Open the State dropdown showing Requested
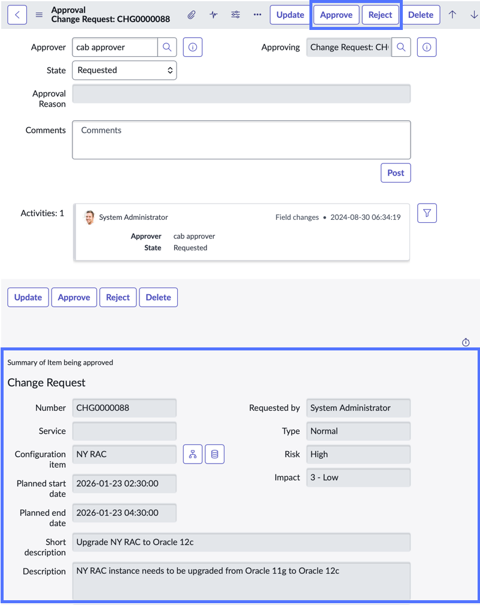The width and height of the screenshot is (480, 605). [124, 70]
